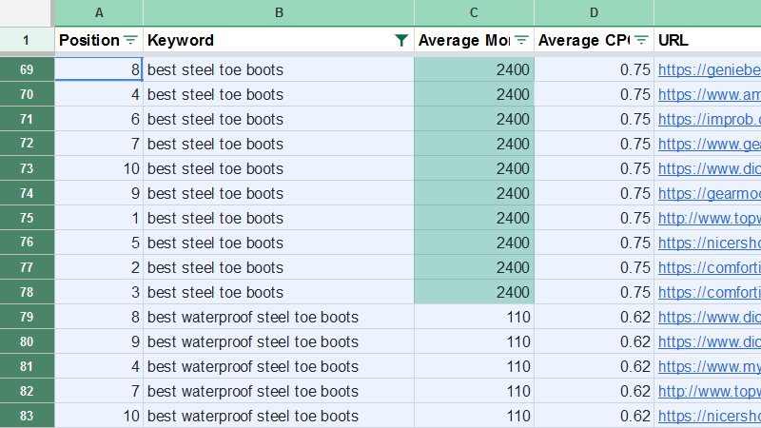This screenshot has width=761, height=428.
Task: Select Position cell with value 1
Action: (x=99, y=218)
